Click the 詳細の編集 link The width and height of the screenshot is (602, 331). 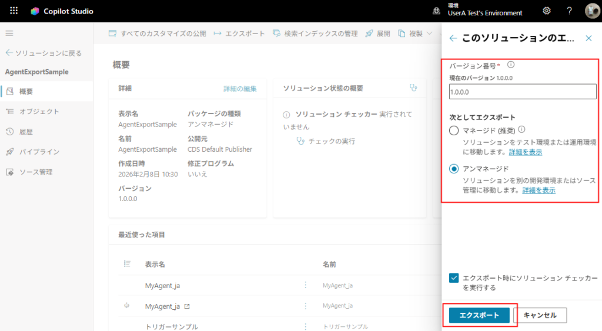point(240,88)
